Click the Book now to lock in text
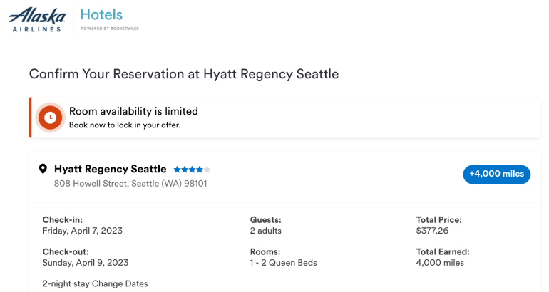549x292 pixels. [x=124, y=125]
